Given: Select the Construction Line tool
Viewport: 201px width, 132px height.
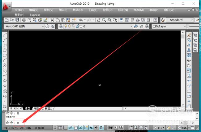Looking at the screenshot, I should click(5, 40).
